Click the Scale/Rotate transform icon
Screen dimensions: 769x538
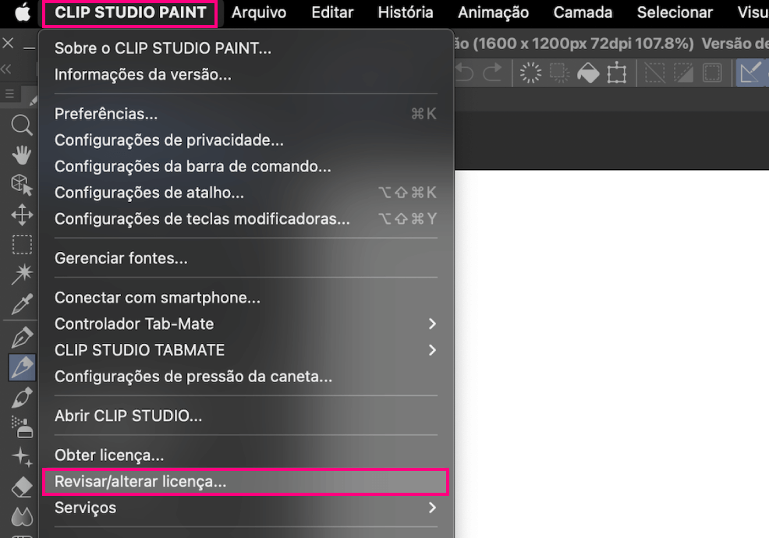click(x=617, y=73)
